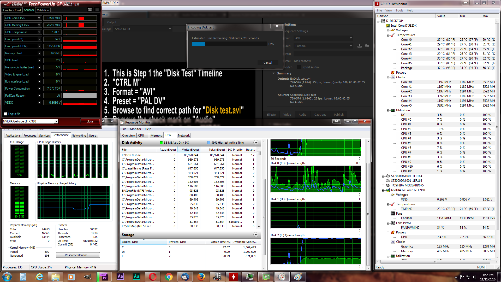Open GIMP from the taskbar
The height and width of the screenshot is (282, 501).
[88, 277]
